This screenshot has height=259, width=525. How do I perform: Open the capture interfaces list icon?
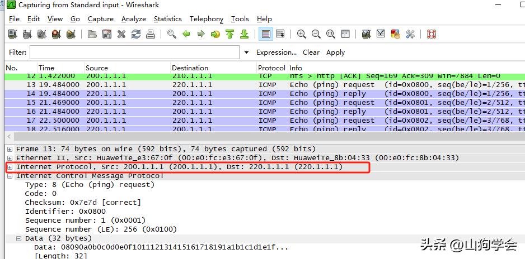pos(12,34)
